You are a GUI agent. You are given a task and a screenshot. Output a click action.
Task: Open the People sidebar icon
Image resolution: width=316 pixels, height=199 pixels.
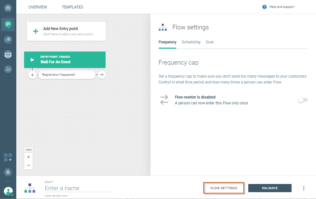click(x=8, y=54)
